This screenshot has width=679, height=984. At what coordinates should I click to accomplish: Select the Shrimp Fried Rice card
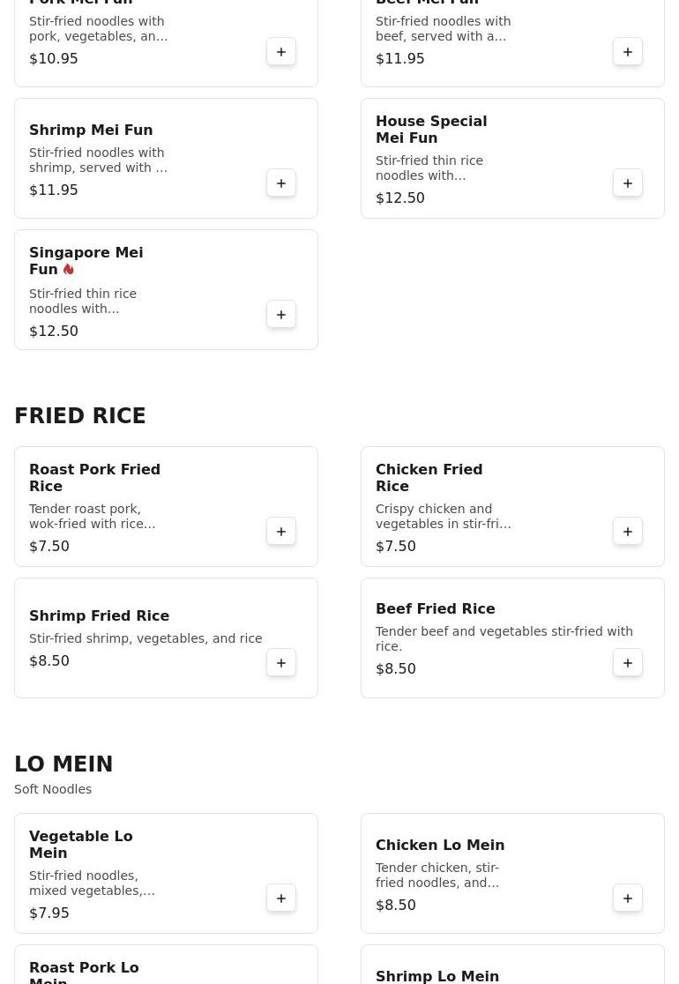pyautogui.click(x=166, y=637)
